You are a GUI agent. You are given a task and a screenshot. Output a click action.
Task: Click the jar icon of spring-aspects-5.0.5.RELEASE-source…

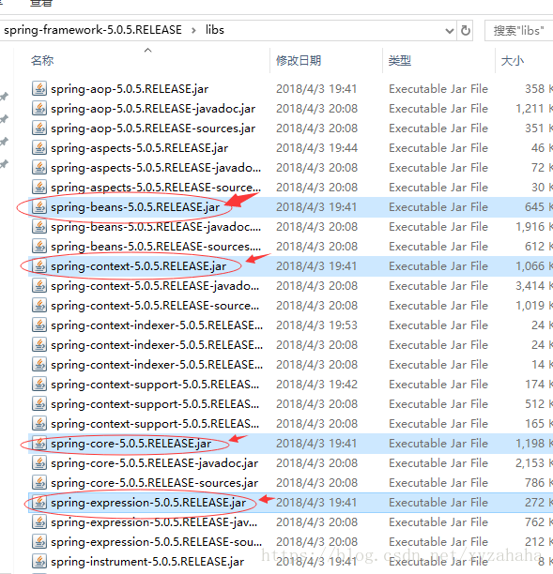[39, 188]
